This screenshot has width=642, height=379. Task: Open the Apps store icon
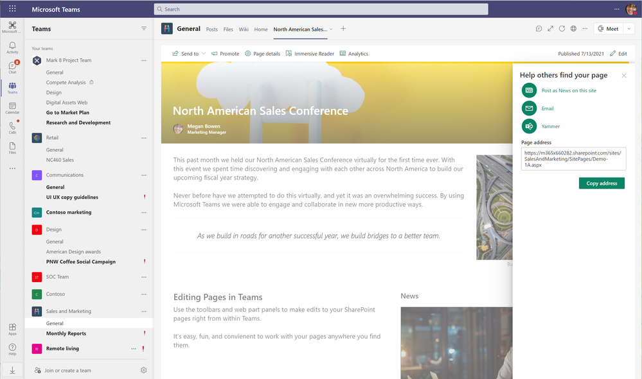(x=12, y=329)
